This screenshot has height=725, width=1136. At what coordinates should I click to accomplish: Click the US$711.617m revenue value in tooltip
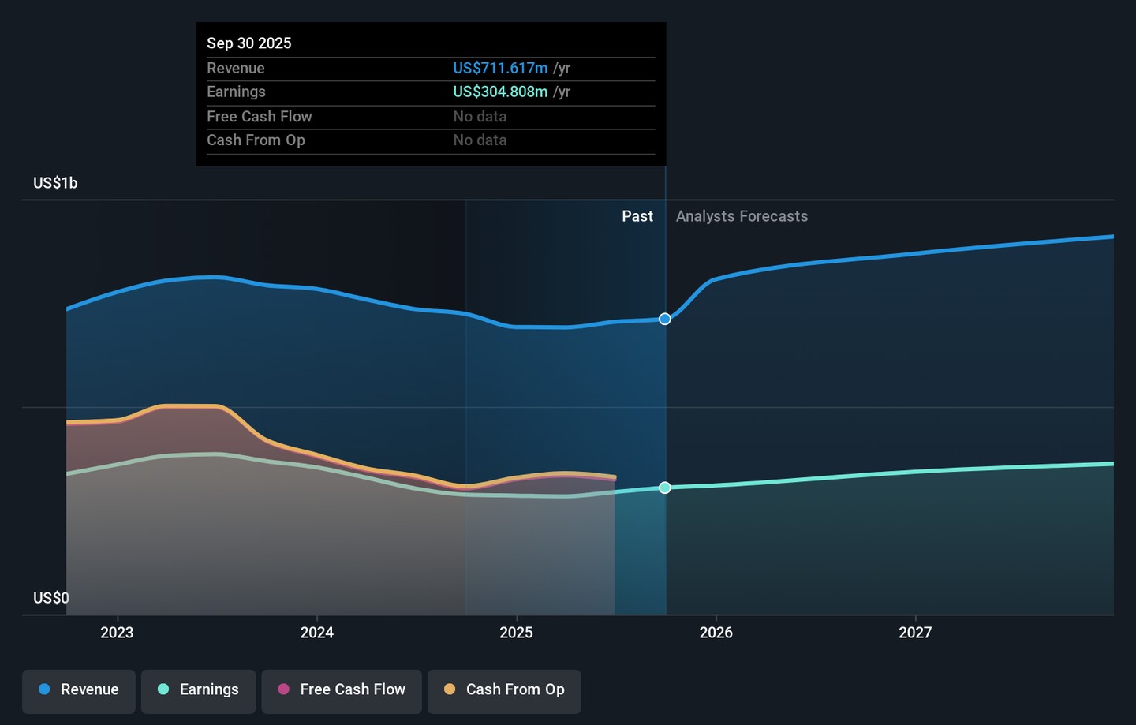[500, 69]
